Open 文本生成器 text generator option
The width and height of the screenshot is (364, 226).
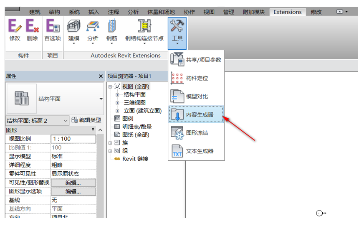(197, 151)
